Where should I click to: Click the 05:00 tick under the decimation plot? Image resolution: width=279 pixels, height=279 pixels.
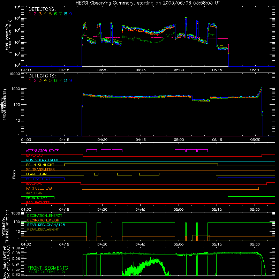[x=179, y=244]
